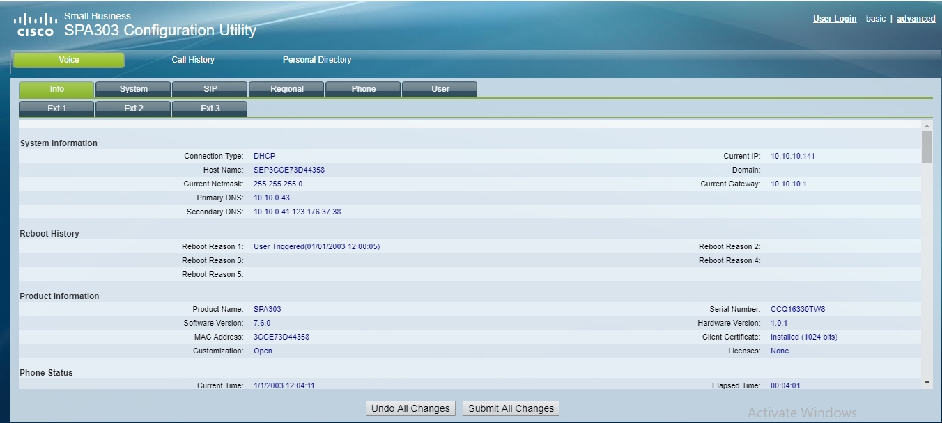This screenshot has width=942, height=423.
Task: Open the Ext 2 tab
Action: (133, 109)
